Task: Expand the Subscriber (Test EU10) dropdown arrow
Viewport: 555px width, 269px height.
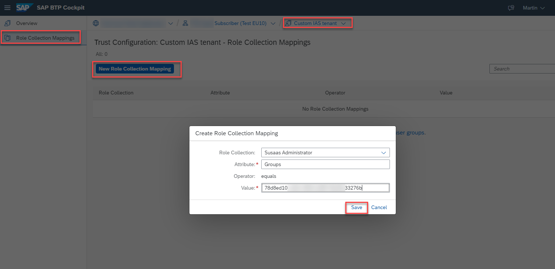Action: (x=273, y=24)
